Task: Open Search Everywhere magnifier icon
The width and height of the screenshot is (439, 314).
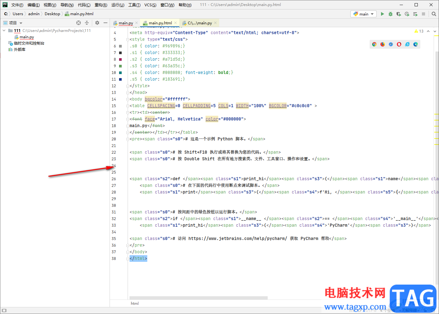Action: [x=434, y=14]
